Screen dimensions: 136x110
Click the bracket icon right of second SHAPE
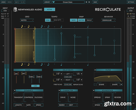pyautogui.click(x=121, y=85)
